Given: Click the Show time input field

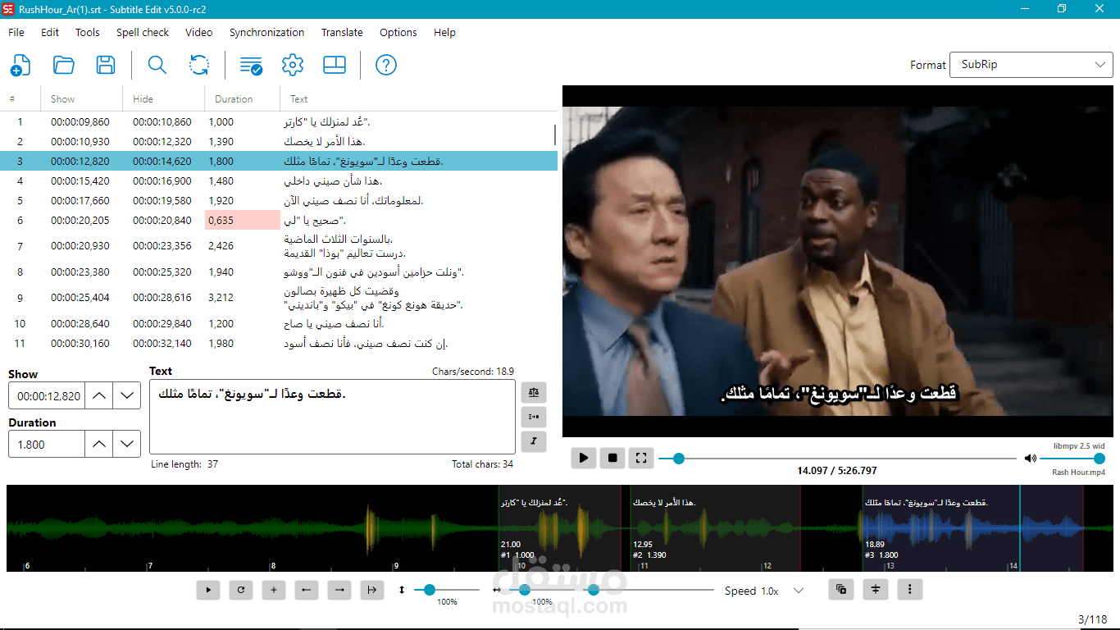Looking at the screenshot, I should pos(46,395).
